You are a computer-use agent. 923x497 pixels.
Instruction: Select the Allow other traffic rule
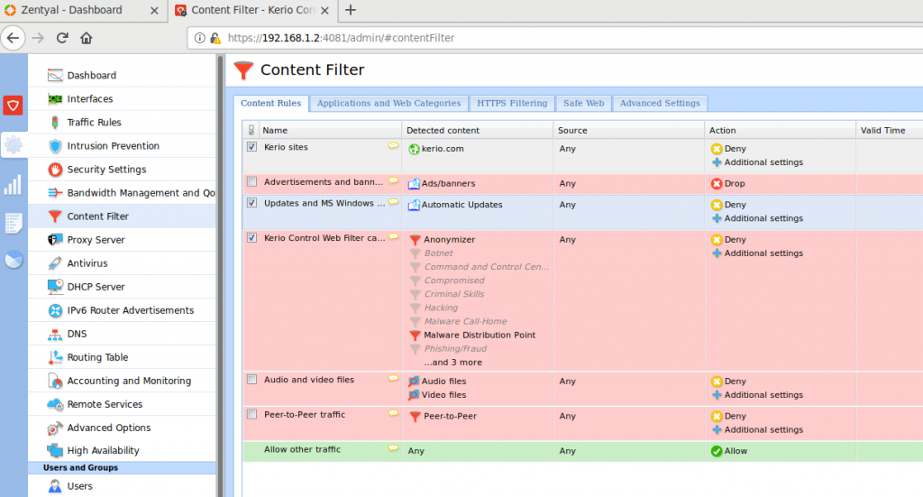click(x=583, y=451)
